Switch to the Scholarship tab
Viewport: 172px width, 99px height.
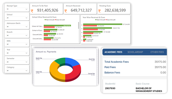click(x=135, y=52)
